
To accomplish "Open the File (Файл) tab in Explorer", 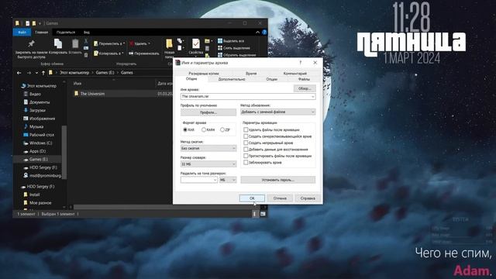I will (x=22, y=33).
